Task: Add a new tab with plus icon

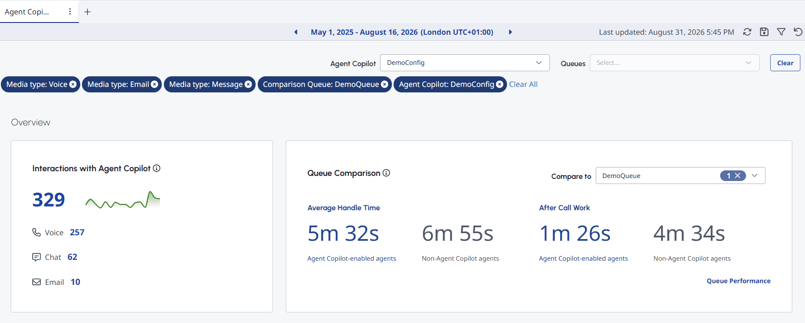Action: pyautogui.click(x=87, y=12)
